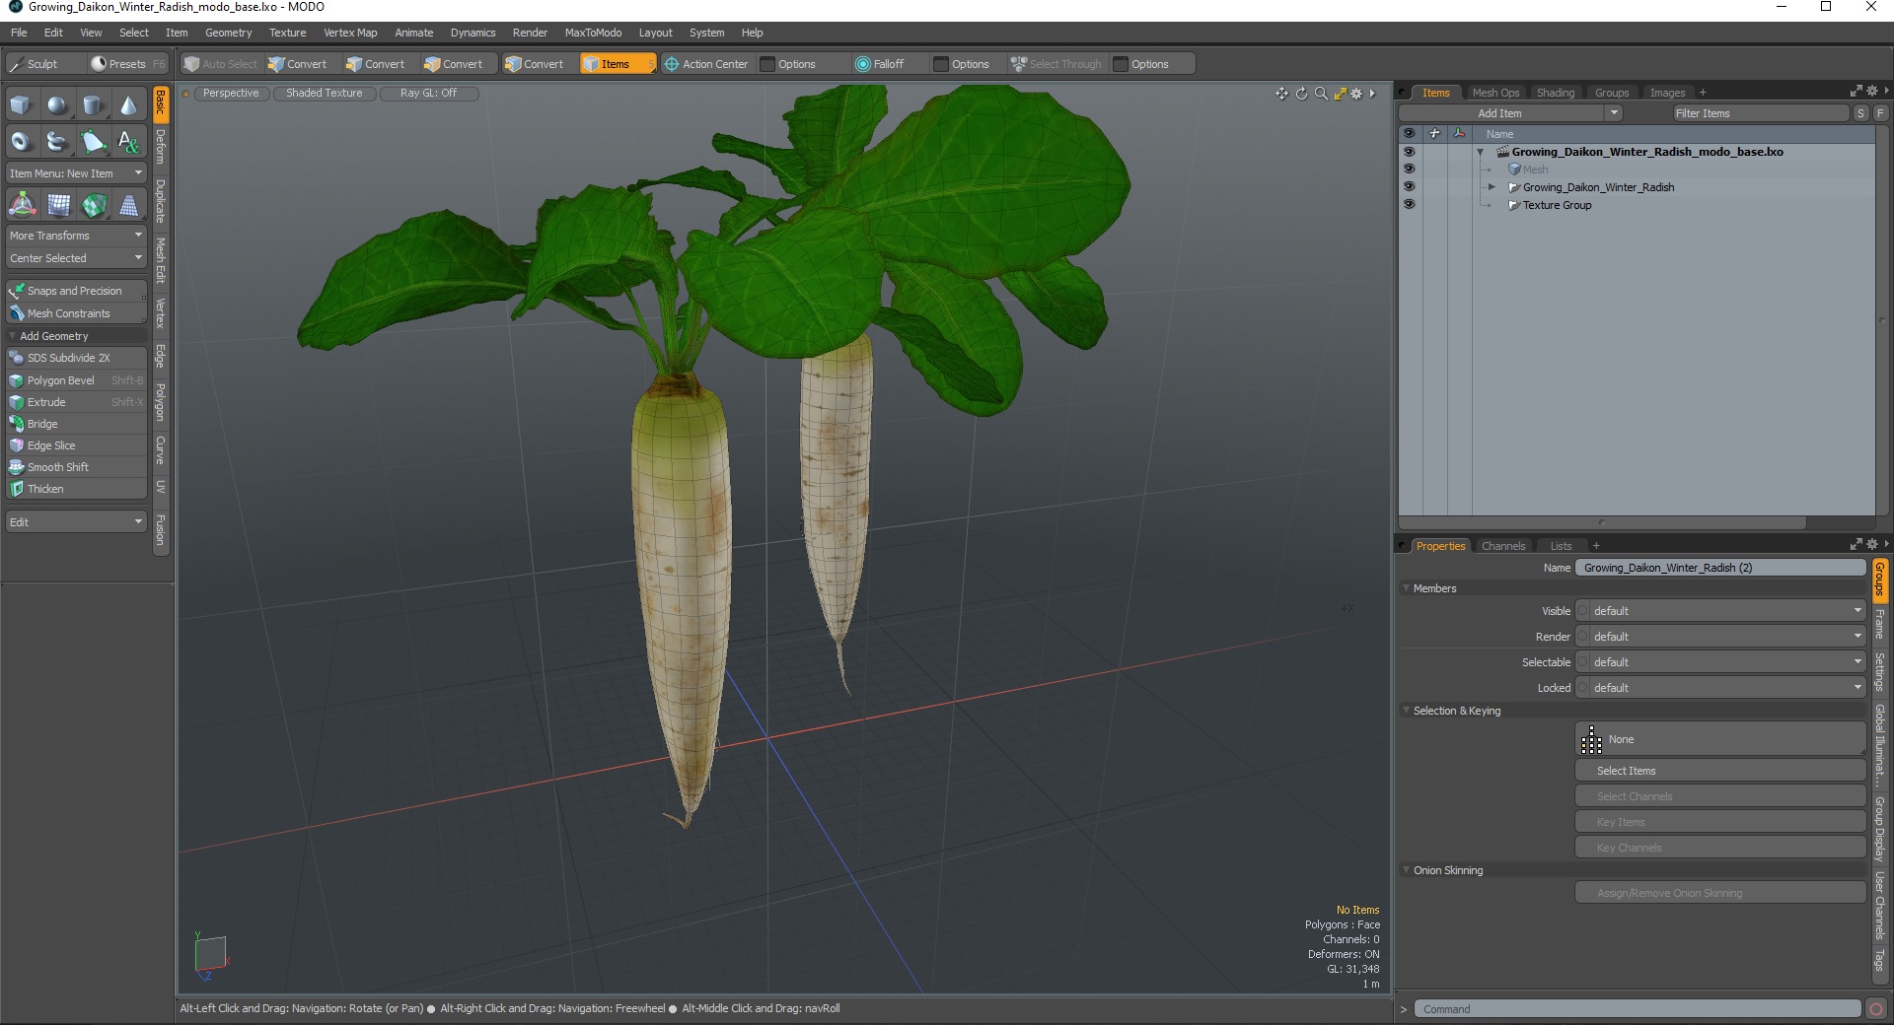Image resolution: width=1894 pixels, height=1025 pixels.
Task: Open the Geometry menu
Action: [228, 33]
